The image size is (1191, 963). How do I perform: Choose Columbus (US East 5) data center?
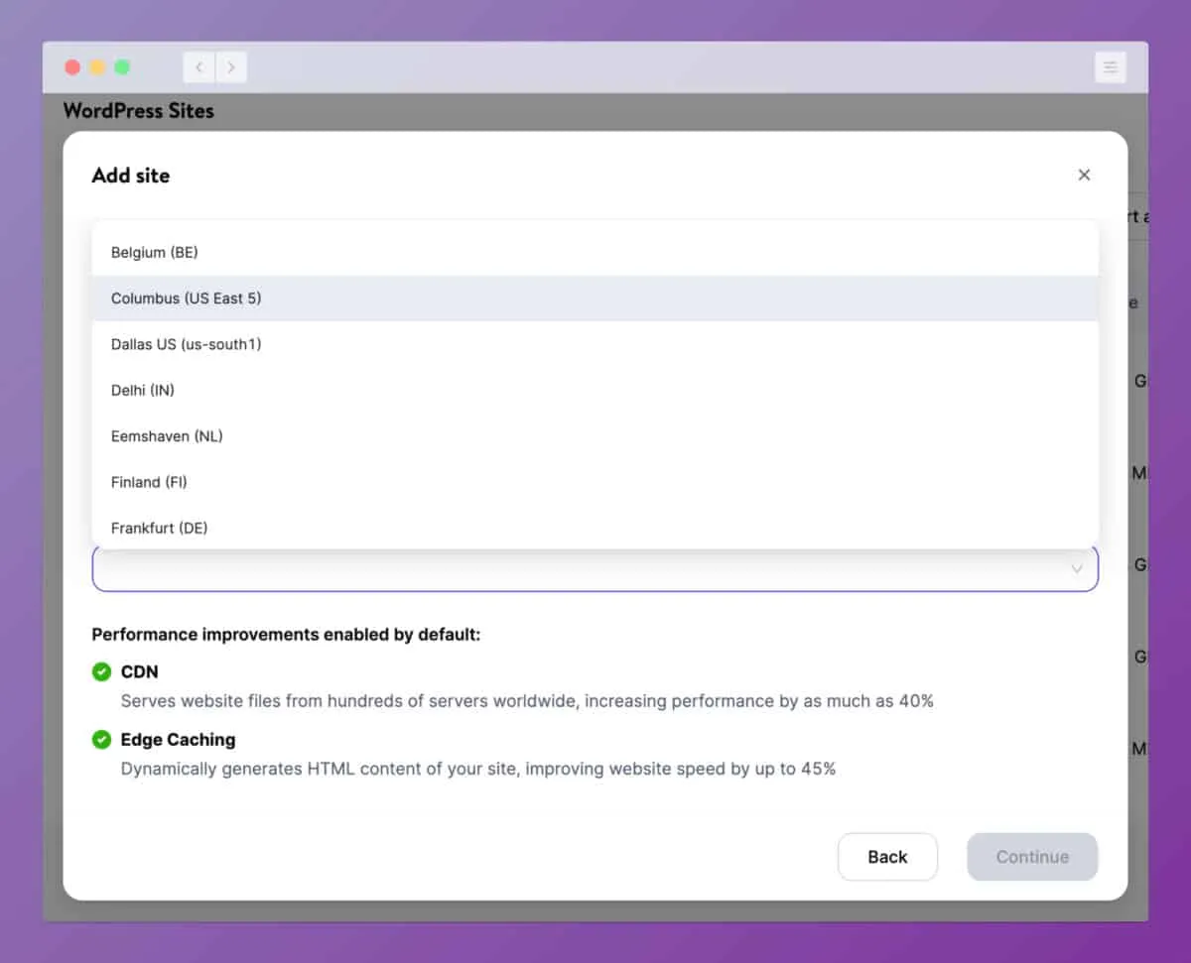click(x=187, y=299)
